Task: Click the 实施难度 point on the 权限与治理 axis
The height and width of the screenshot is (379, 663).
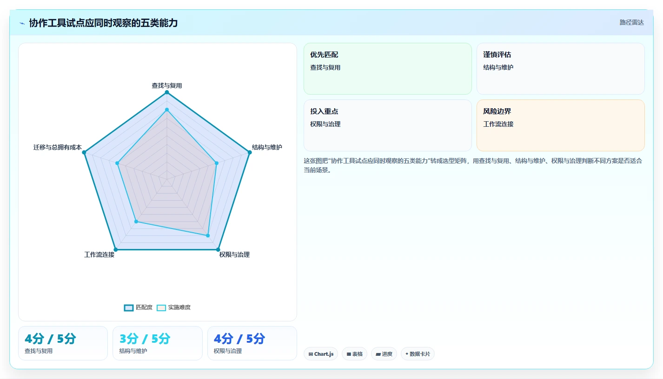Action: tap(208, 235)
